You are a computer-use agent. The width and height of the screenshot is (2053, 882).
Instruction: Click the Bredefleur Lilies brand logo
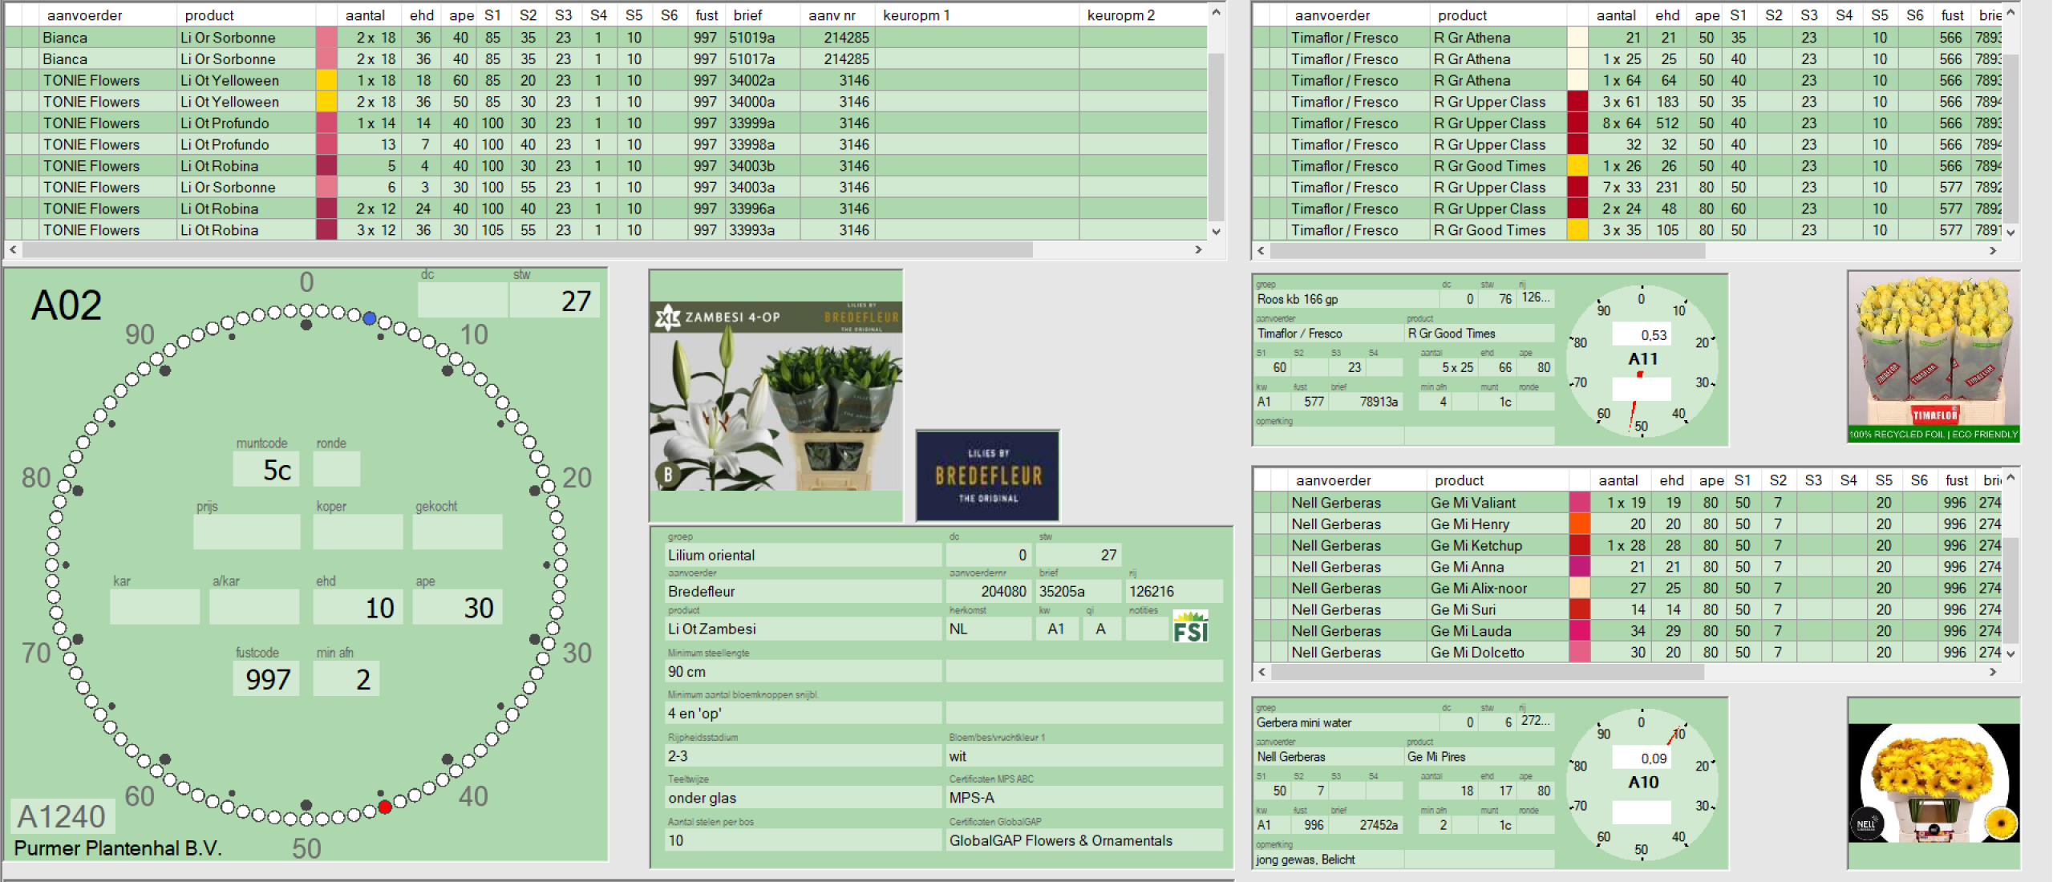point(987,475)
